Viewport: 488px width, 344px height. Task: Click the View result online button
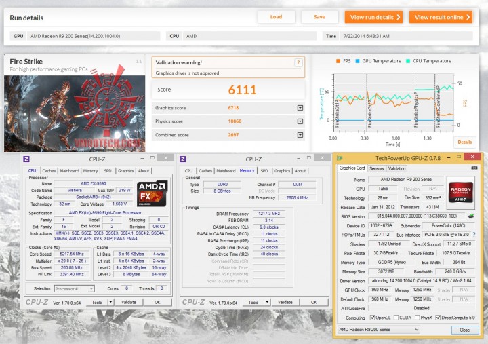point(441,17)
